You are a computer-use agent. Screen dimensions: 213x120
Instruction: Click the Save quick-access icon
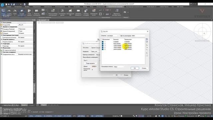coord(11,4)
